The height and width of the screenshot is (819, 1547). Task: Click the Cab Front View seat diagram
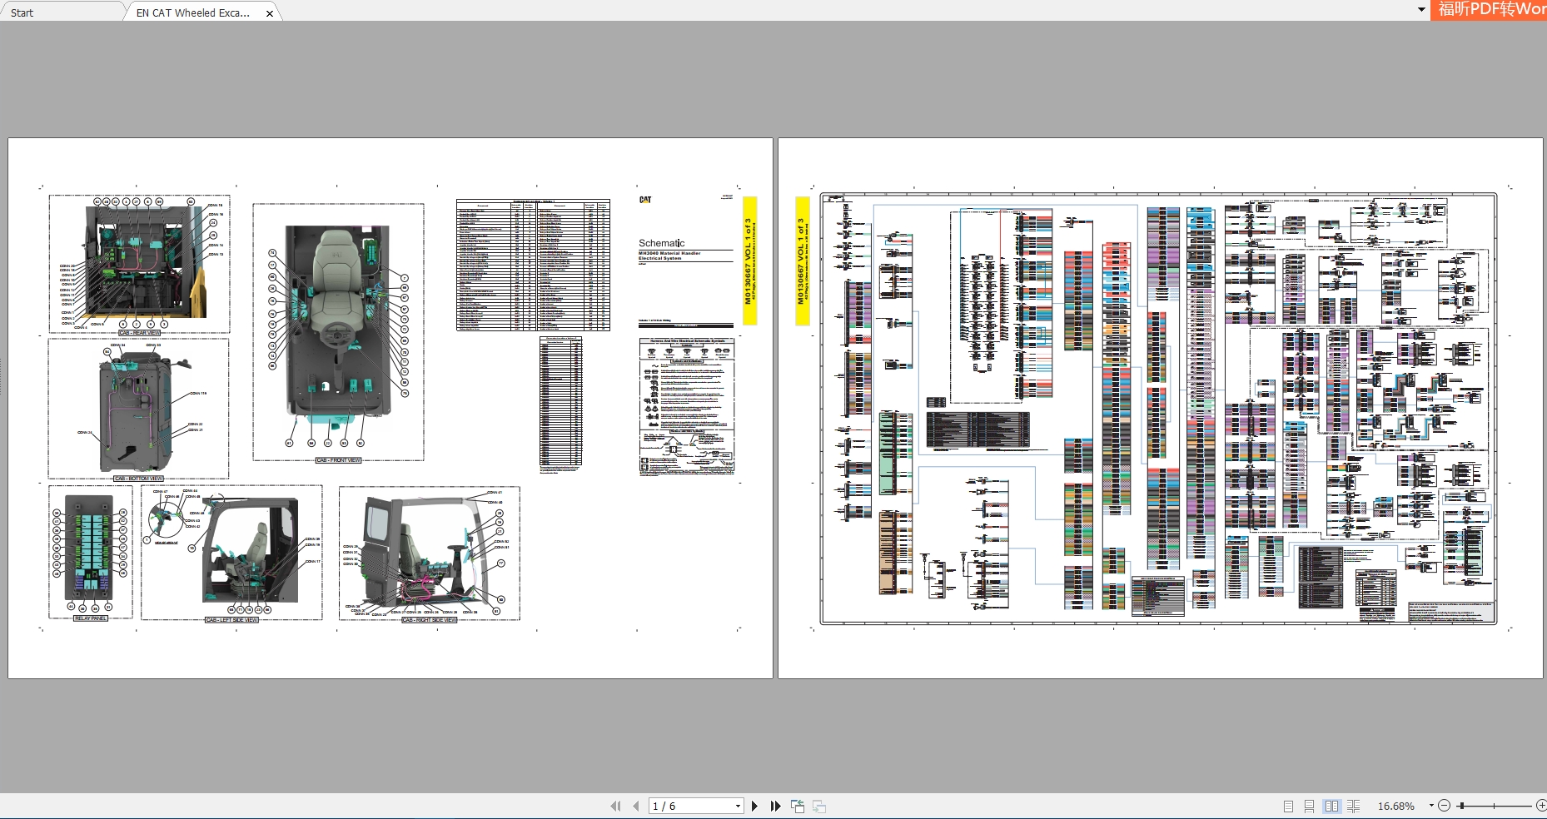[x=338, y=332]
